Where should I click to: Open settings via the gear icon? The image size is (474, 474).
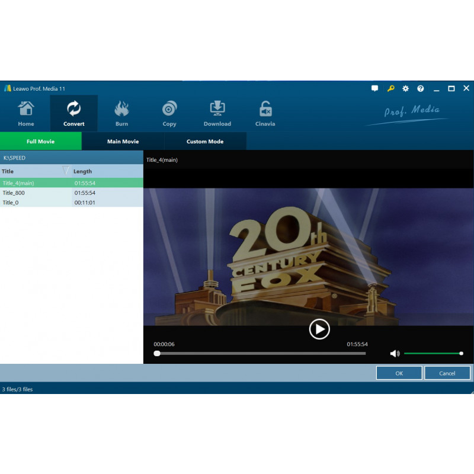tap(405, 88)
